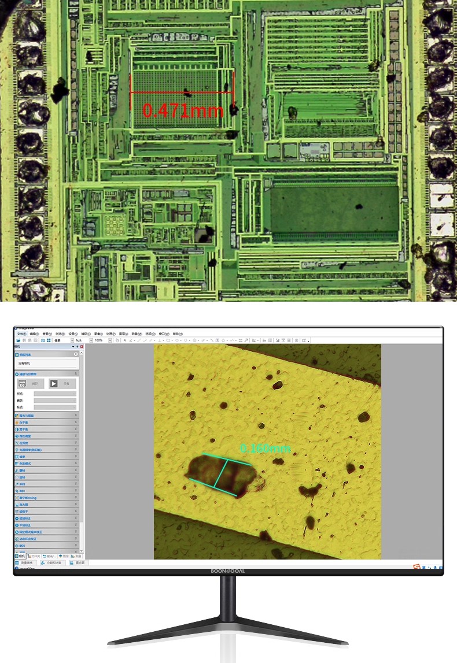
Task: Click the hand pan tool icon
Action: (117, 340)
